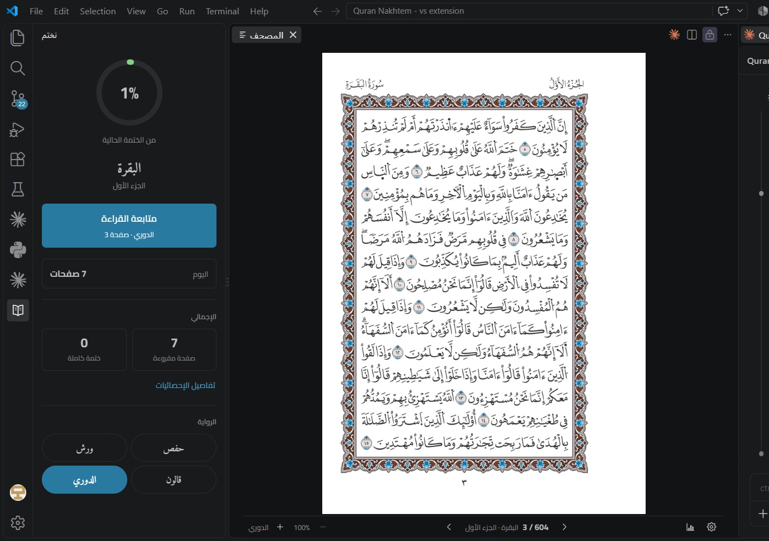Open the Edit menu
Viewport: 769px width, 541px height.
pos(62,11)
